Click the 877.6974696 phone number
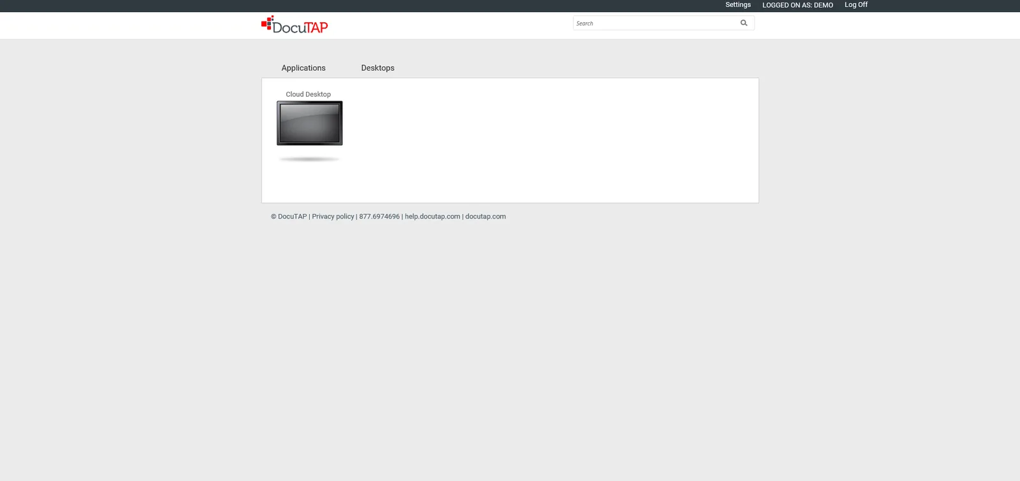The width and height of the screenshot is (1020, 481). (x=379, y=217)
